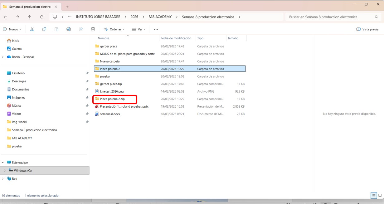Go forward with the right arrow

point(17,17)
